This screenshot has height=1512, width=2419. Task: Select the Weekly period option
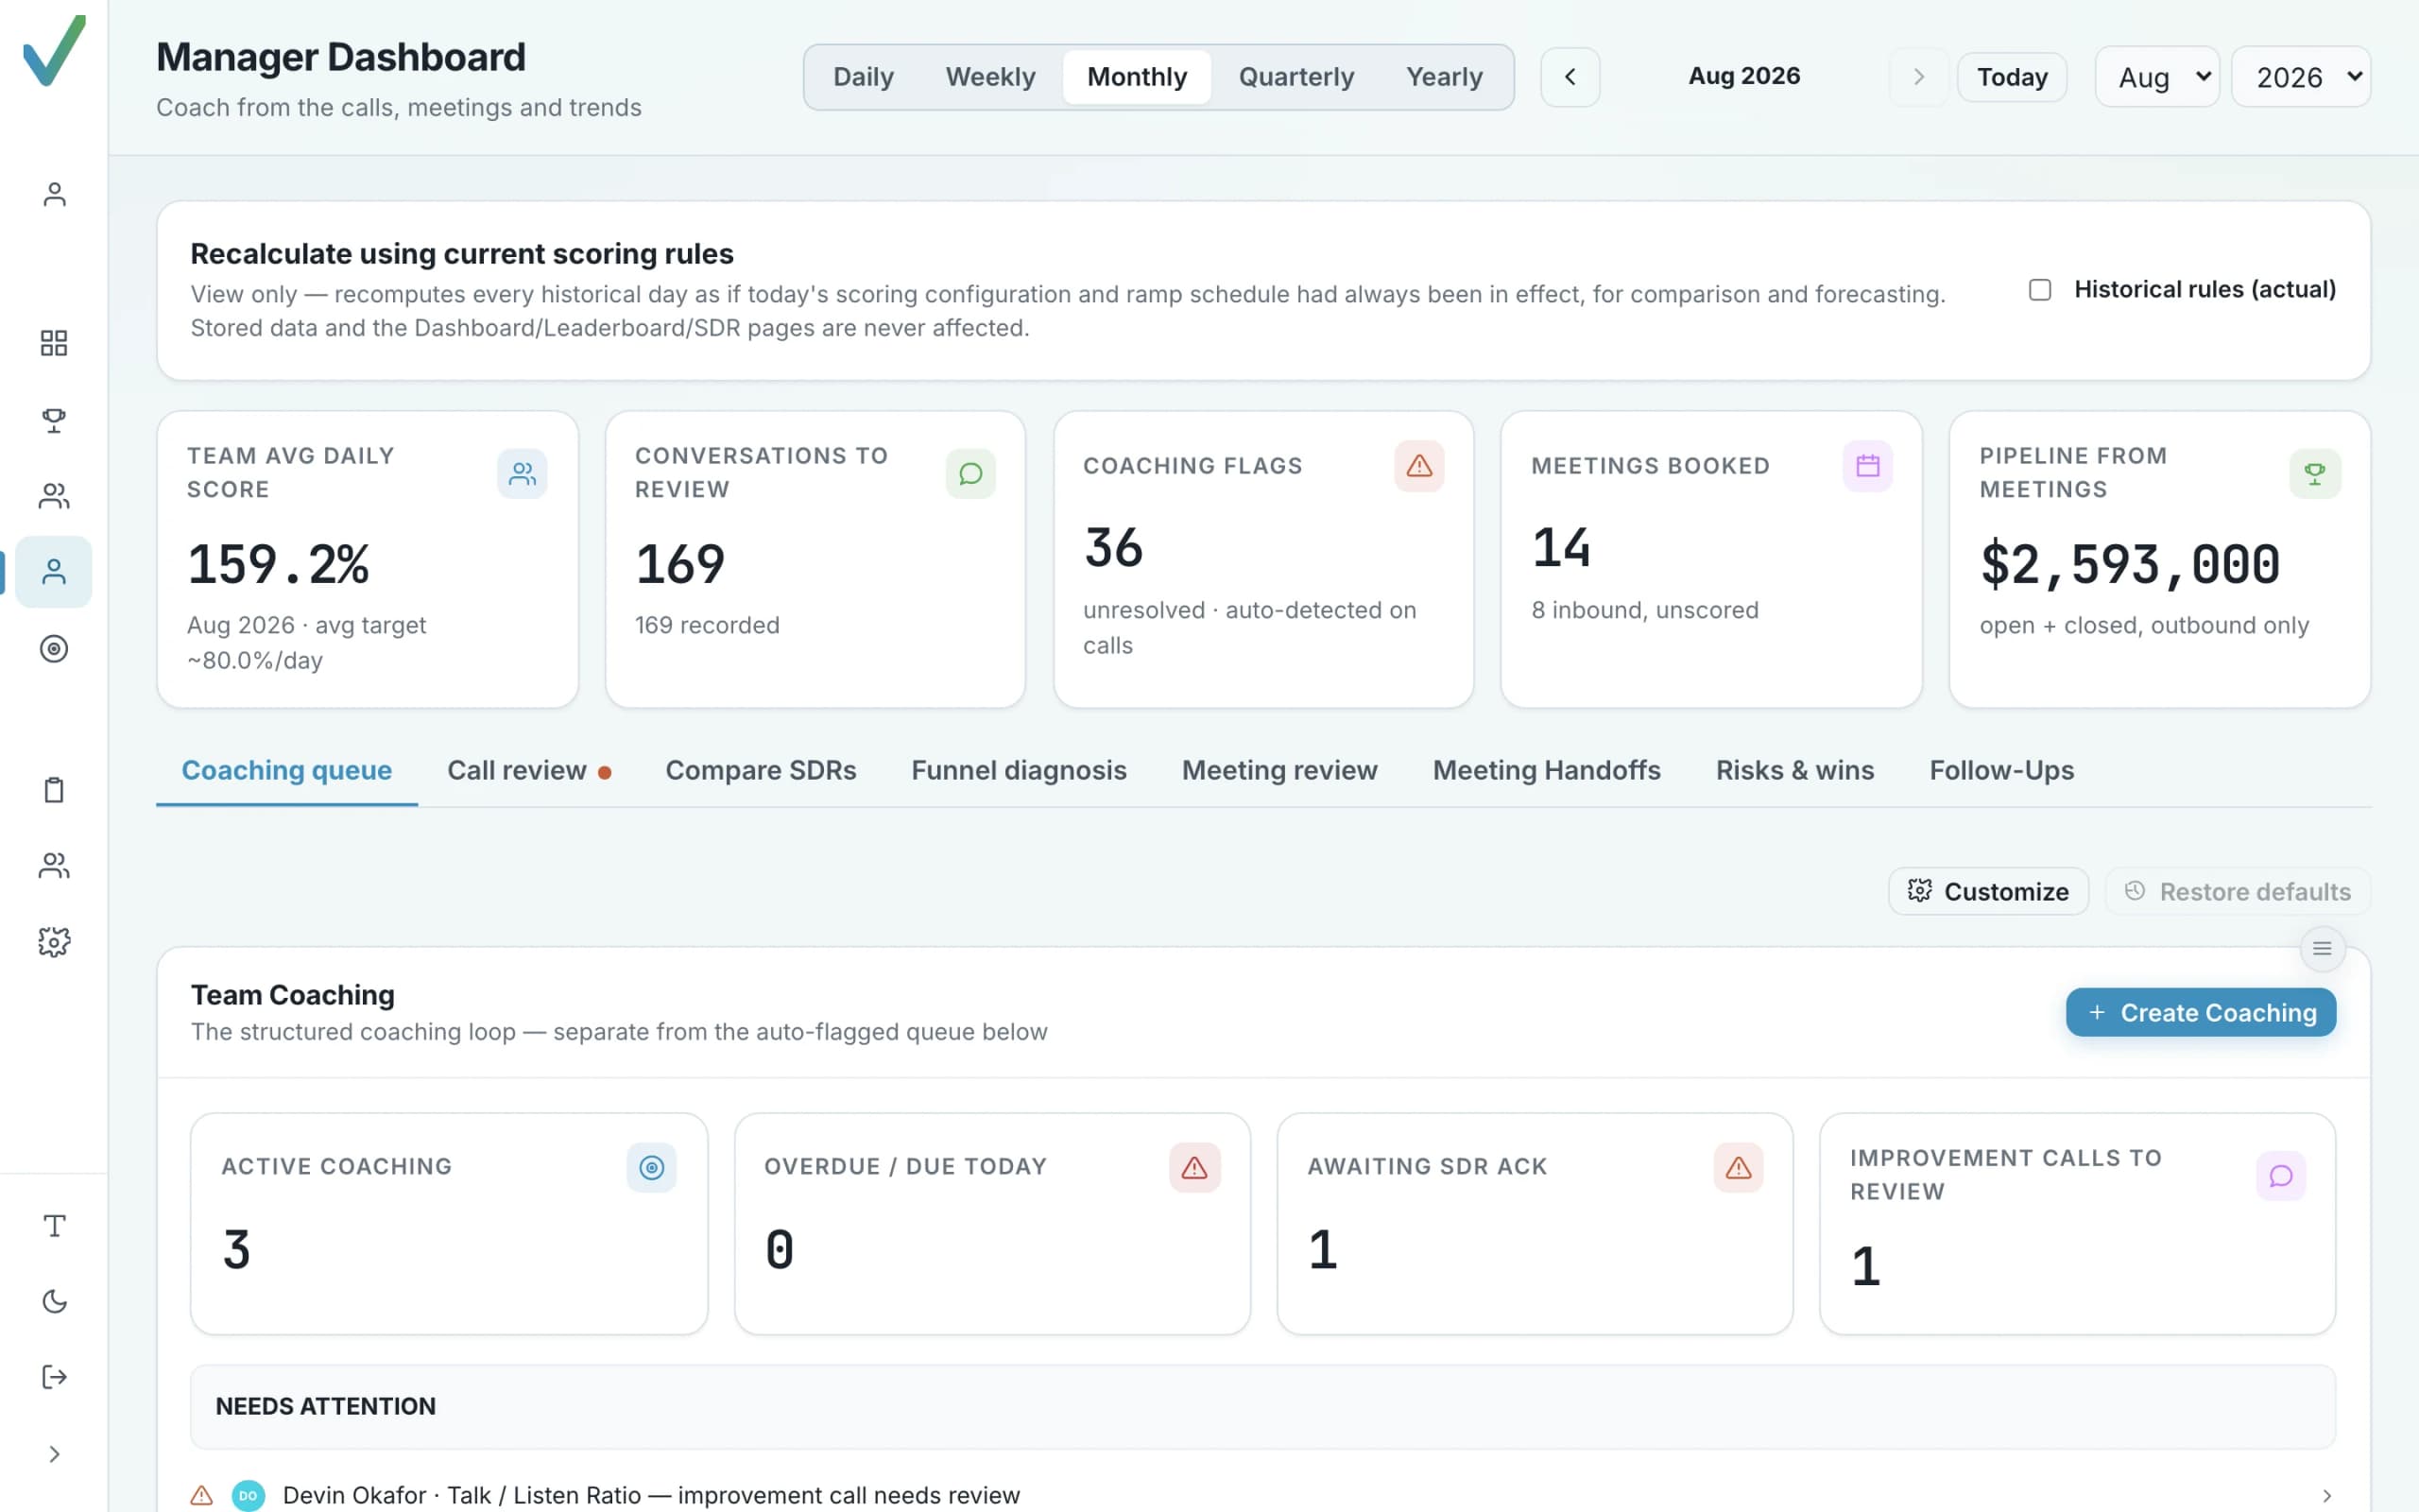[x=989, y=77]
